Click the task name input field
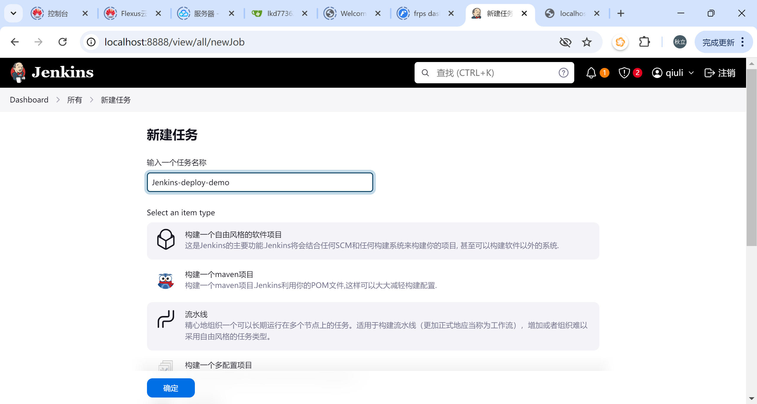The height and width of the screenshot is (404, 757). click(260, 183)
